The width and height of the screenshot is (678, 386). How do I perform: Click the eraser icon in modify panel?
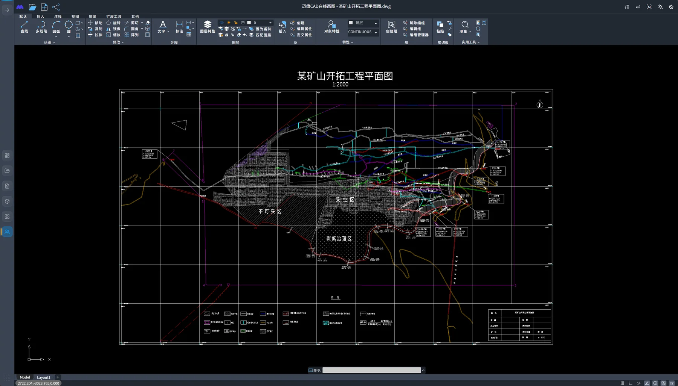pyautogui.click(x=148, y=23)
